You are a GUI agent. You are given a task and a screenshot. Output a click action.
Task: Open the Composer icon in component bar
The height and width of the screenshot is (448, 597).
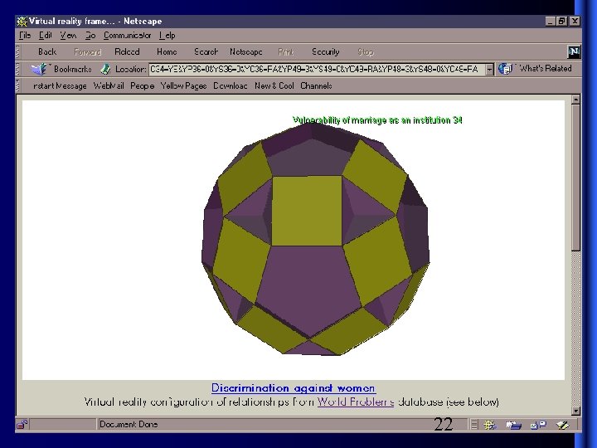pos(562,425)
